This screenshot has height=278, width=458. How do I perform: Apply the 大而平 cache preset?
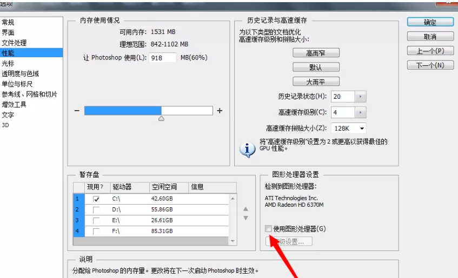[x=316, y=82]
